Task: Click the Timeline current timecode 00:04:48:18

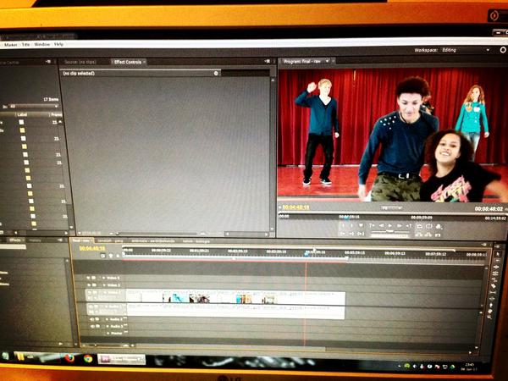Action: pos(92,248)
